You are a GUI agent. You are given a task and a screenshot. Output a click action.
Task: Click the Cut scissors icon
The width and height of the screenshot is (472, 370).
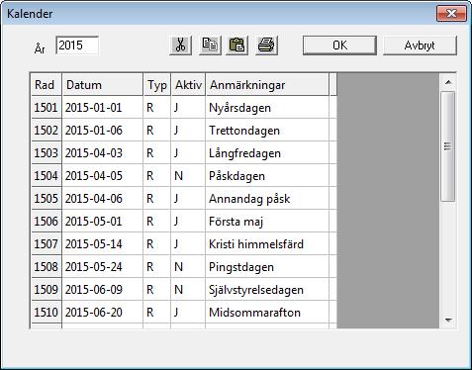[x=180, y=46]
